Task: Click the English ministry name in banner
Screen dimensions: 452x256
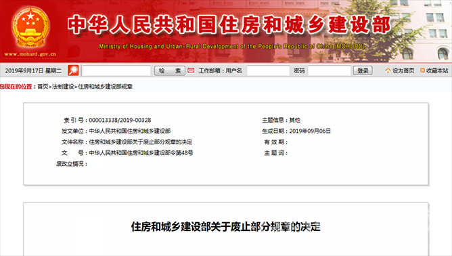Action: (x=232, y=46)
